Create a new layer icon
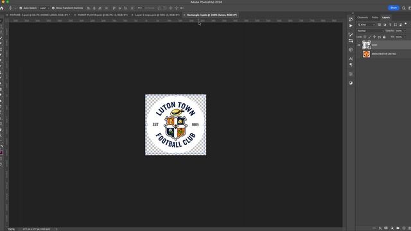 point(404,228)
